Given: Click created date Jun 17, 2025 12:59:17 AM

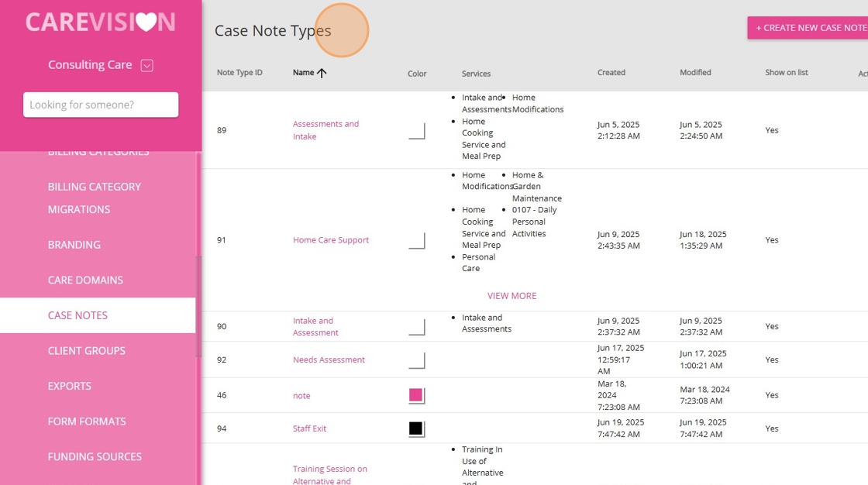Looking at the screenshot, I should pos(621,359).
